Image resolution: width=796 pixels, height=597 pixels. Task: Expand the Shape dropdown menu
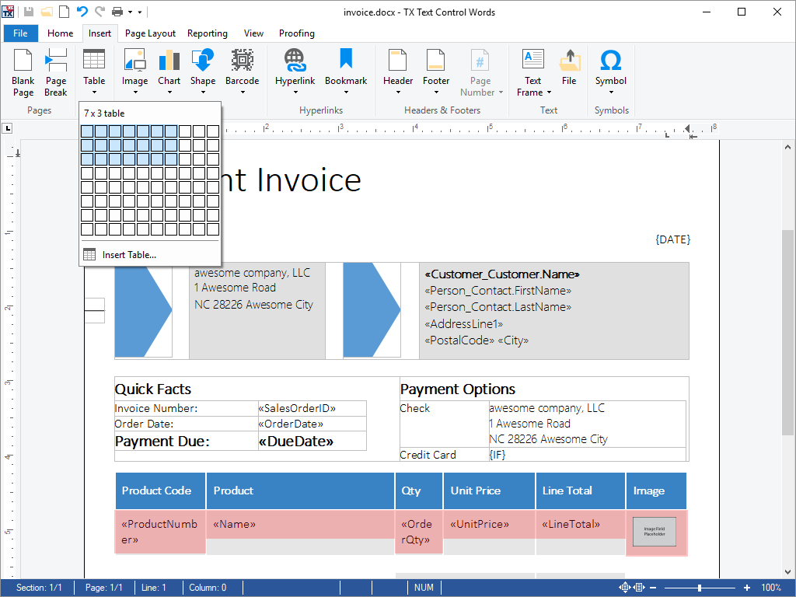(x=203, y=92)
